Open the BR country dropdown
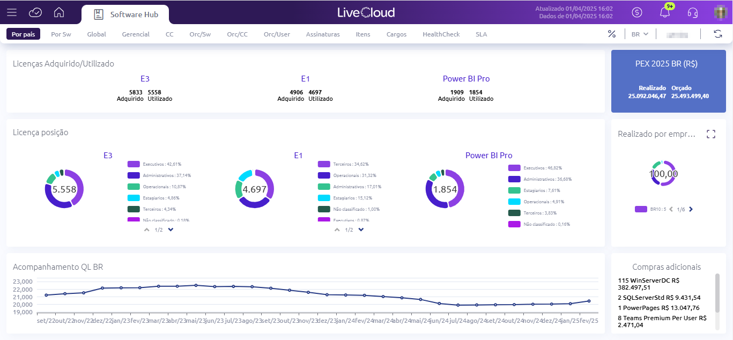The image size is (733, 340). tap(640, 34)
